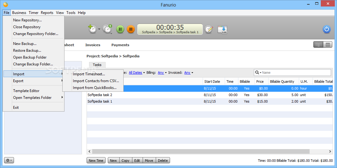
Task: Expand the Export submenu
Action: click(34, 81)
